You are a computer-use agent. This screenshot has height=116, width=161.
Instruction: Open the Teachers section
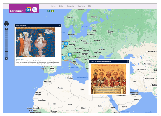81,6
